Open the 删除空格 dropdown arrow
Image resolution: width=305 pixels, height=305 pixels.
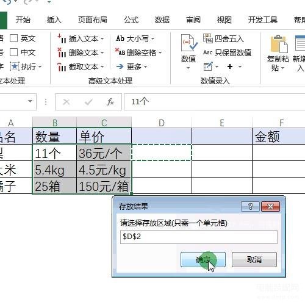pyautogui.click(x=160, y=53)
